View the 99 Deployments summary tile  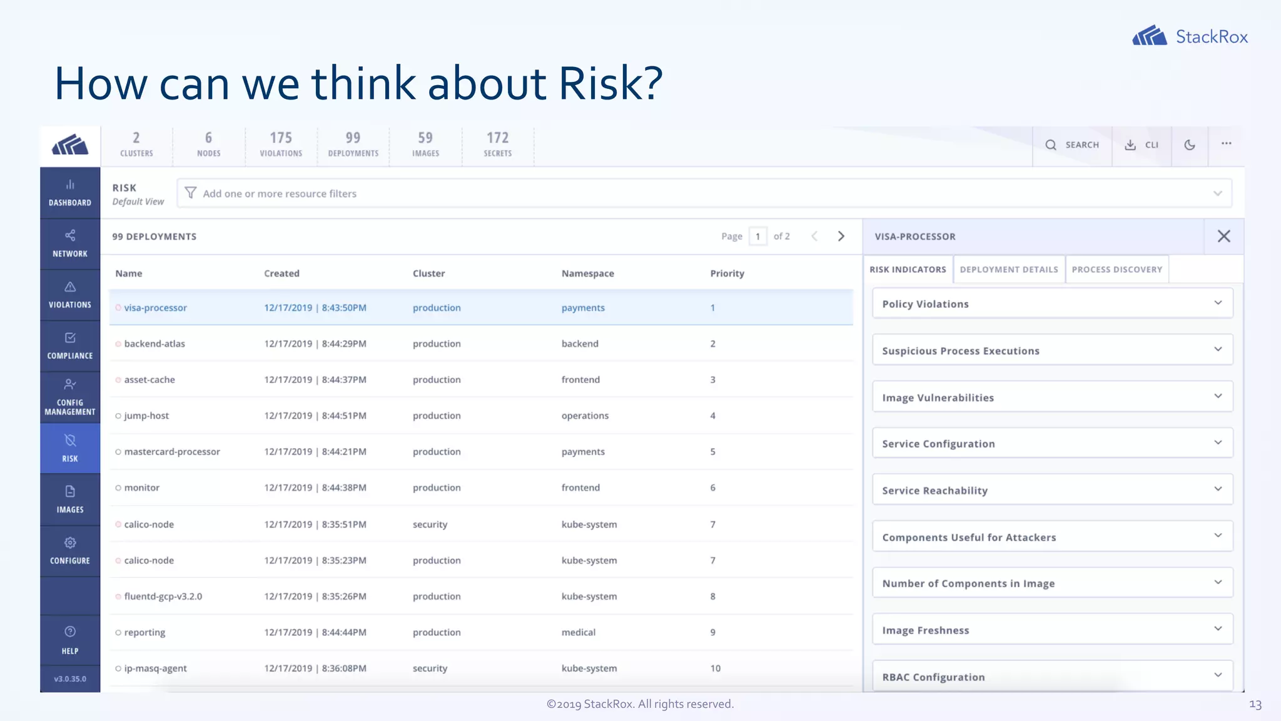click(353, 145)
